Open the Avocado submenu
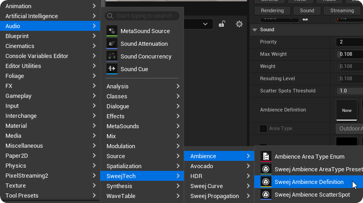Screen dimensions: 363x203 (x=219, y=166)
